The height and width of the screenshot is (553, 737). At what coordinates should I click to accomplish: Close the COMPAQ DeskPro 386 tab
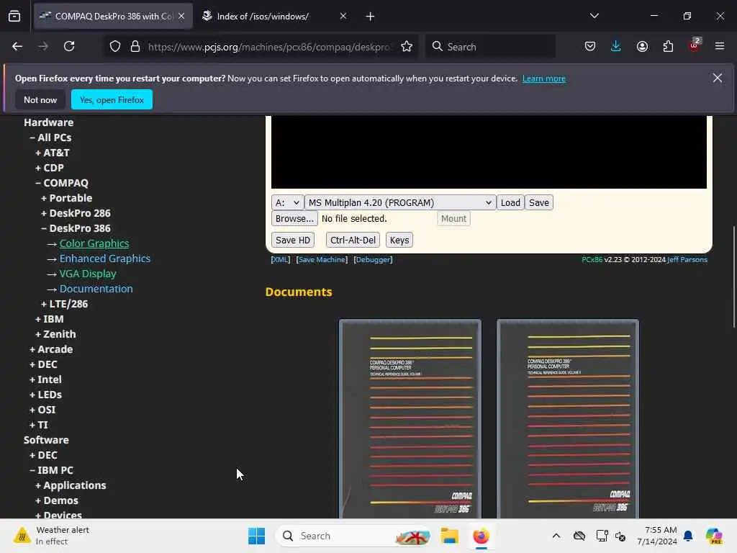[x=181, y=16]
